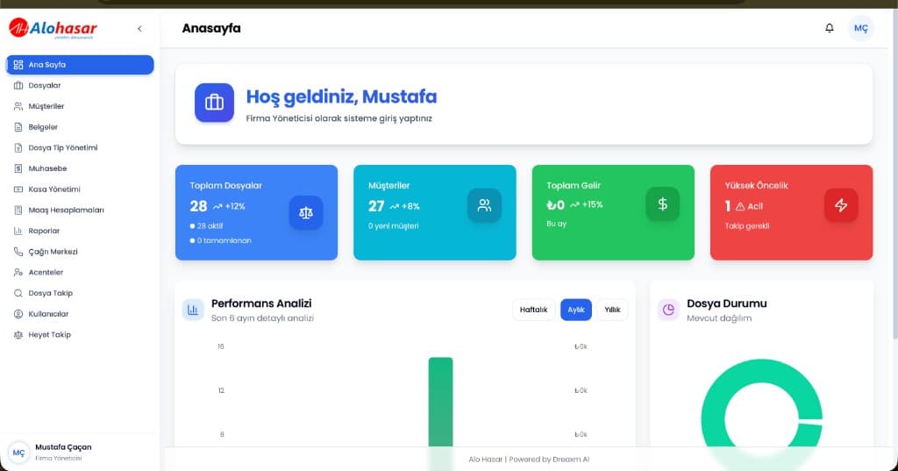The height and width of the screenshot is (471, 898).
Task: Open the Dosyalar menu item
Action: click(80, 85)
